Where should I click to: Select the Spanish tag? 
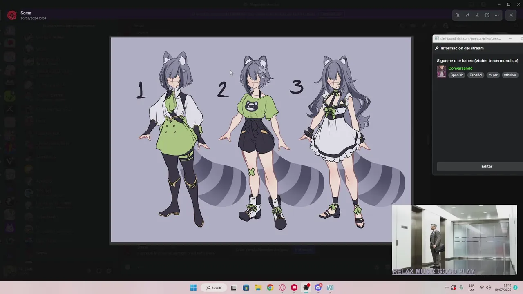[457, 75]
